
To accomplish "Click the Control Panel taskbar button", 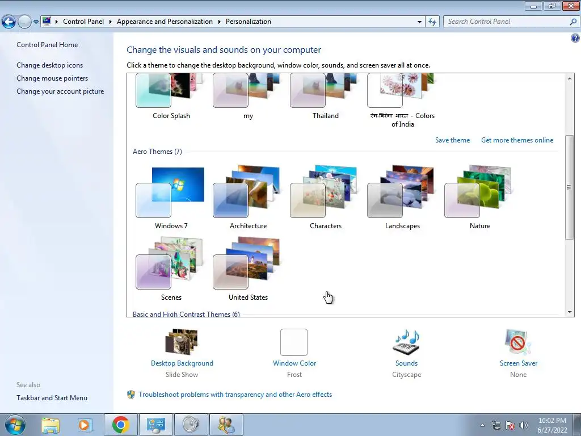I will coord(155,425).
